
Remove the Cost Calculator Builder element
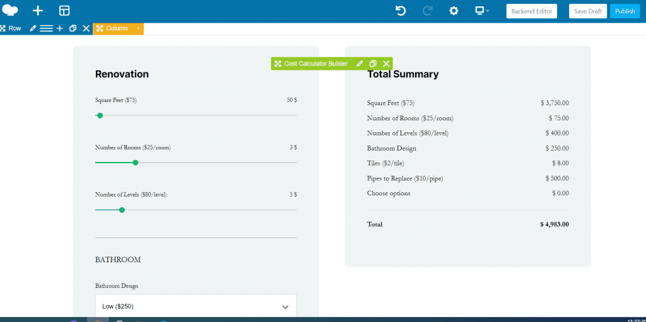tap(386, 64)
